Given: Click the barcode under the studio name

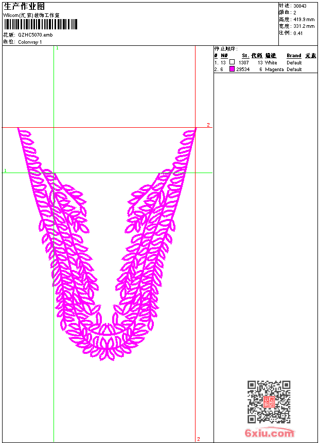Looking at the screenshot, I should pyautogui.click(x=41, y=24).
